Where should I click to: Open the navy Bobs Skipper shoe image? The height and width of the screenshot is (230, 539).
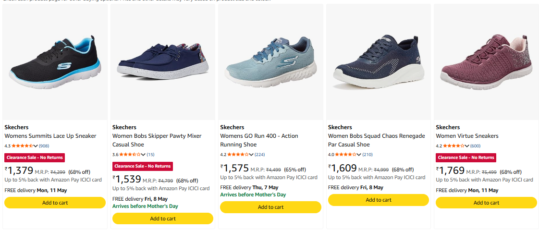pos(162,62)
